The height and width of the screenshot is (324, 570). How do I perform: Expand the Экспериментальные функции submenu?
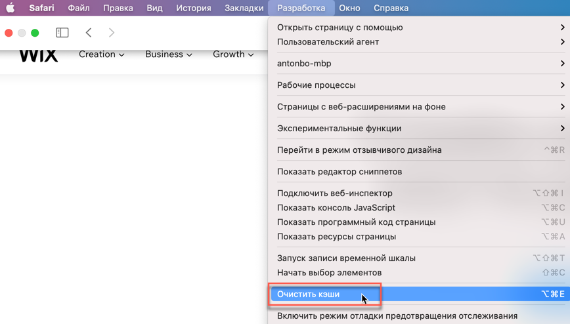420,129
